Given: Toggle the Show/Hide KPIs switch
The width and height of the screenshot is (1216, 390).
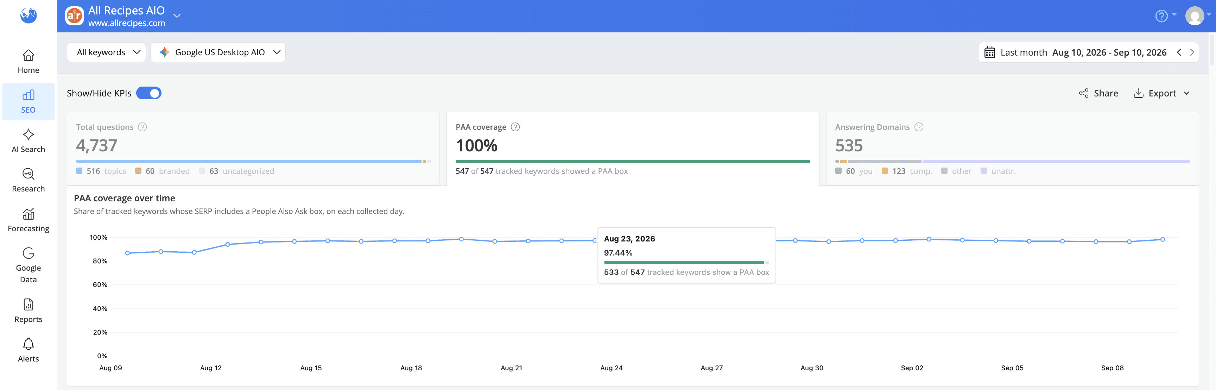Looking at the screenshot, I should tap(149, 93).
